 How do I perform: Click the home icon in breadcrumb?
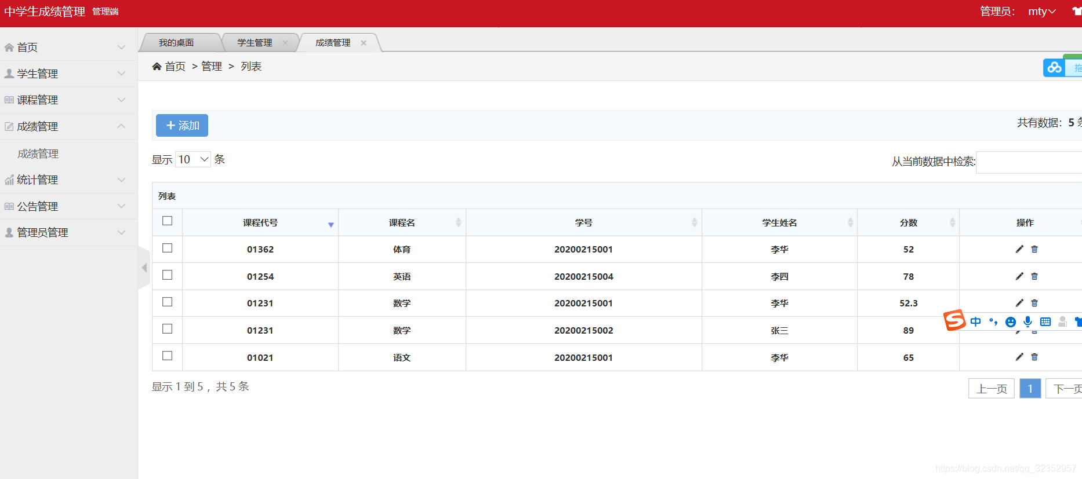coord(157,67)
